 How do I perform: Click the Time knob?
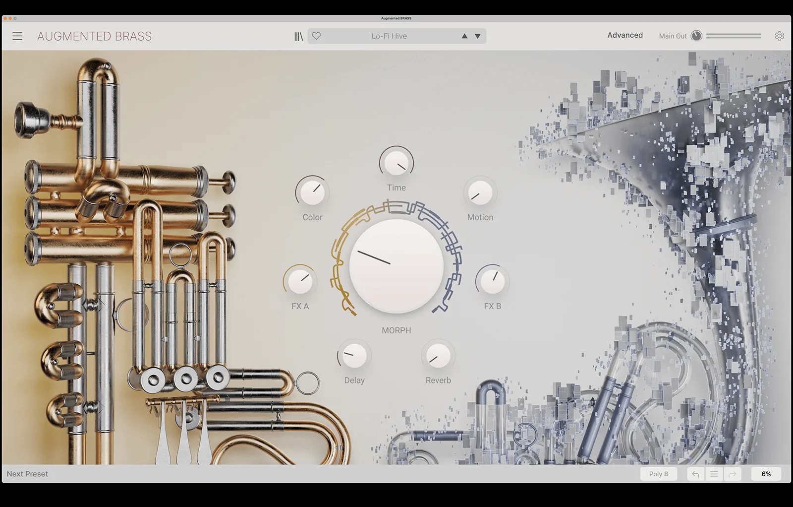coord(396,162)
